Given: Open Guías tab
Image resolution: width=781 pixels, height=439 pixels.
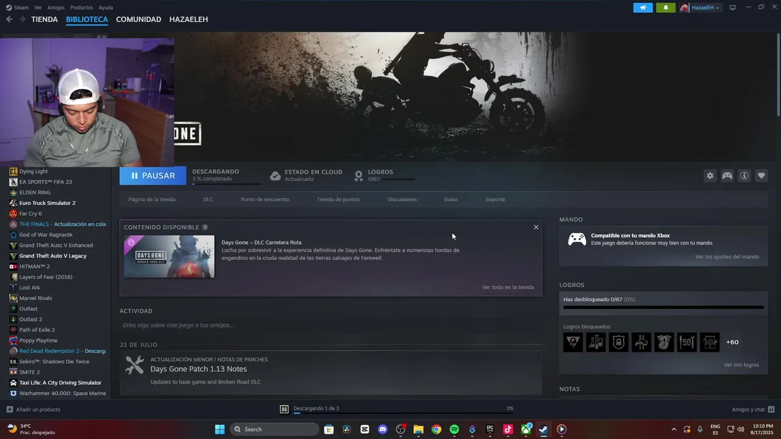Looking at the screenshot, I should pos(451,199).
